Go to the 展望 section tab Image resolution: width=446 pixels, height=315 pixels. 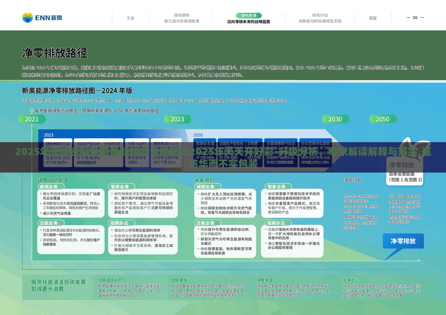pyautogui.click(x=373, y=18)
